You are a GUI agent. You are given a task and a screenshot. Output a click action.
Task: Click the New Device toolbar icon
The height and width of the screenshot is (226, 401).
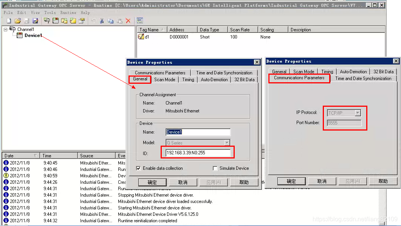tap(56, 21)
